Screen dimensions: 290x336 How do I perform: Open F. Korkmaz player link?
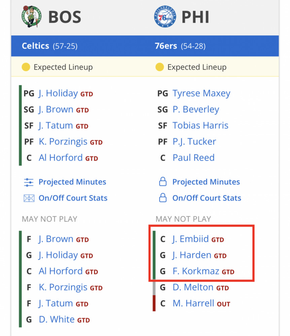196,271
